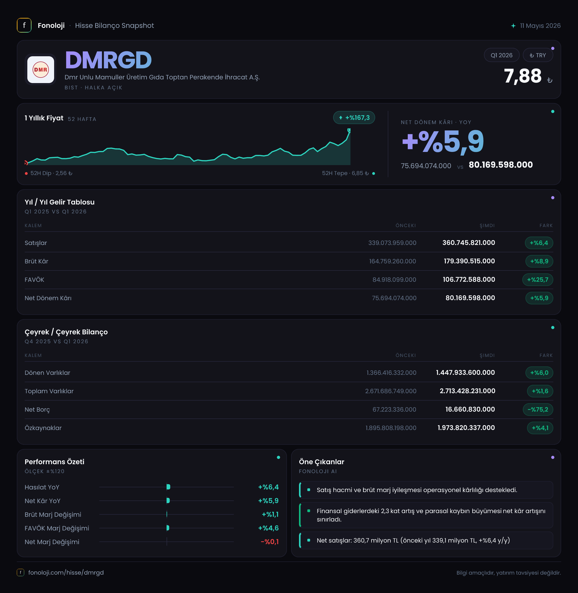Click the −%0,1 Net Marj Değişimi value

click(x=270, y=542)
